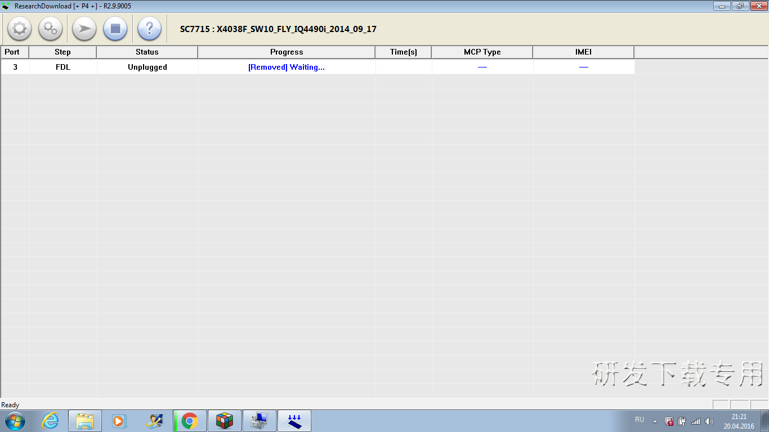The height and width of the screenshot is (432, 769).
Task: Open the power plug tray icon
Action: (682, 421)
